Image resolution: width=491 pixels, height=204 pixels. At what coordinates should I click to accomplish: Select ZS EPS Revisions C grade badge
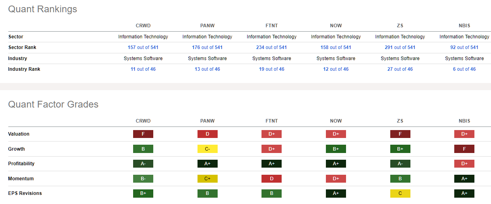coord(400,193)
